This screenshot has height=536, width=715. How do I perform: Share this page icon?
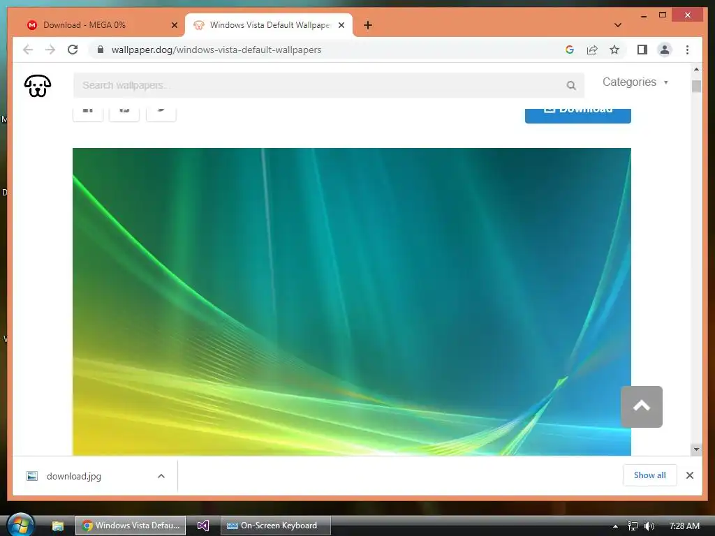click(592, 50)
